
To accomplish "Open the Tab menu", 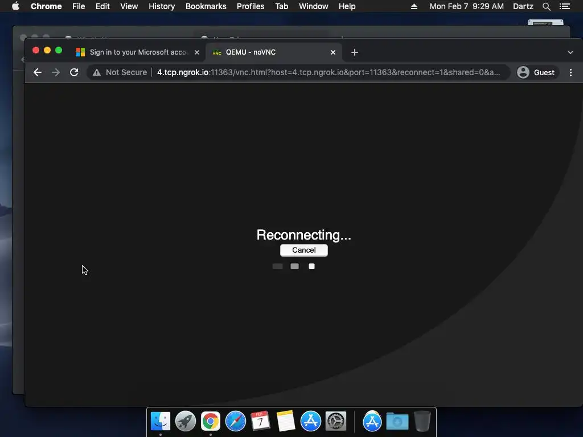I will click(x=282, y=6).
